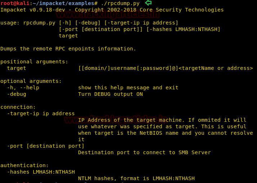Click the Impacket v0.9.18-dev copyright line
The width and height of the screenshot is (257, 183).
112,10
